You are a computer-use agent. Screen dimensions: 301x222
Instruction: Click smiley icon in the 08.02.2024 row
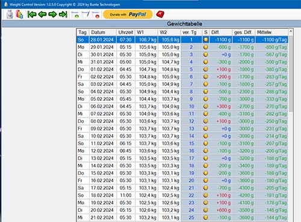click(x=205, y=121)
